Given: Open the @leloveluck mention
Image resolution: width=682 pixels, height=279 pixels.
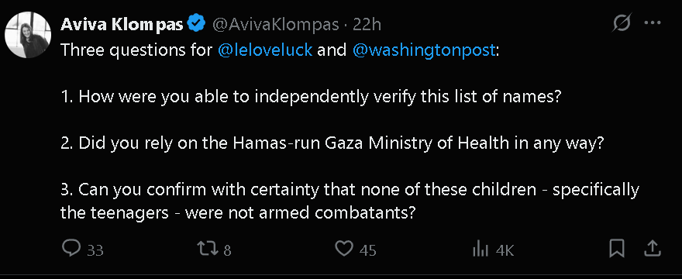Looking at the screenshot, I should tap(264, 50).
